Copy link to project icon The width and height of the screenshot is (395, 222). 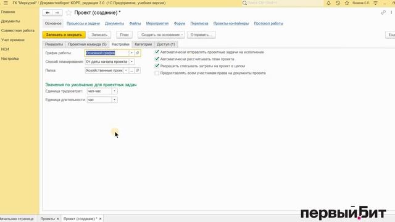(x=383, y=12)
